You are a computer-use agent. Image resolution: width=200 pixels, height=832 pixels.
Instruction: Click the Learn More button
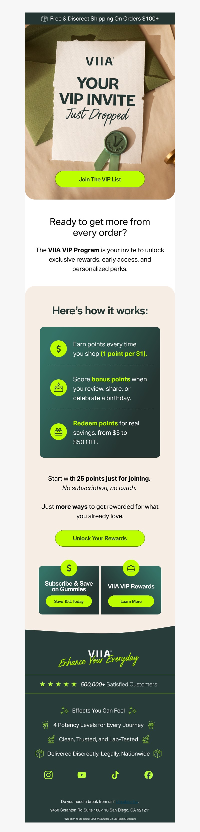pos(131,601)
